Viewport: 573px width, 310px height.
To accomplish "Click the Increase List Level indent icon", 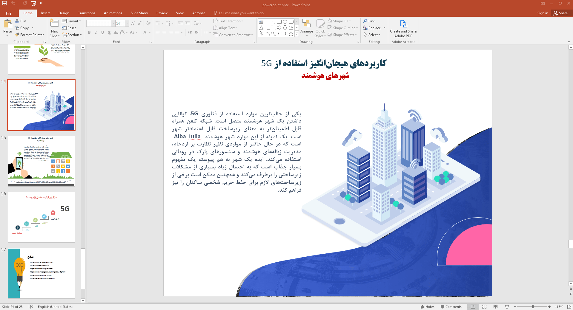I will (x=187, y=23).
